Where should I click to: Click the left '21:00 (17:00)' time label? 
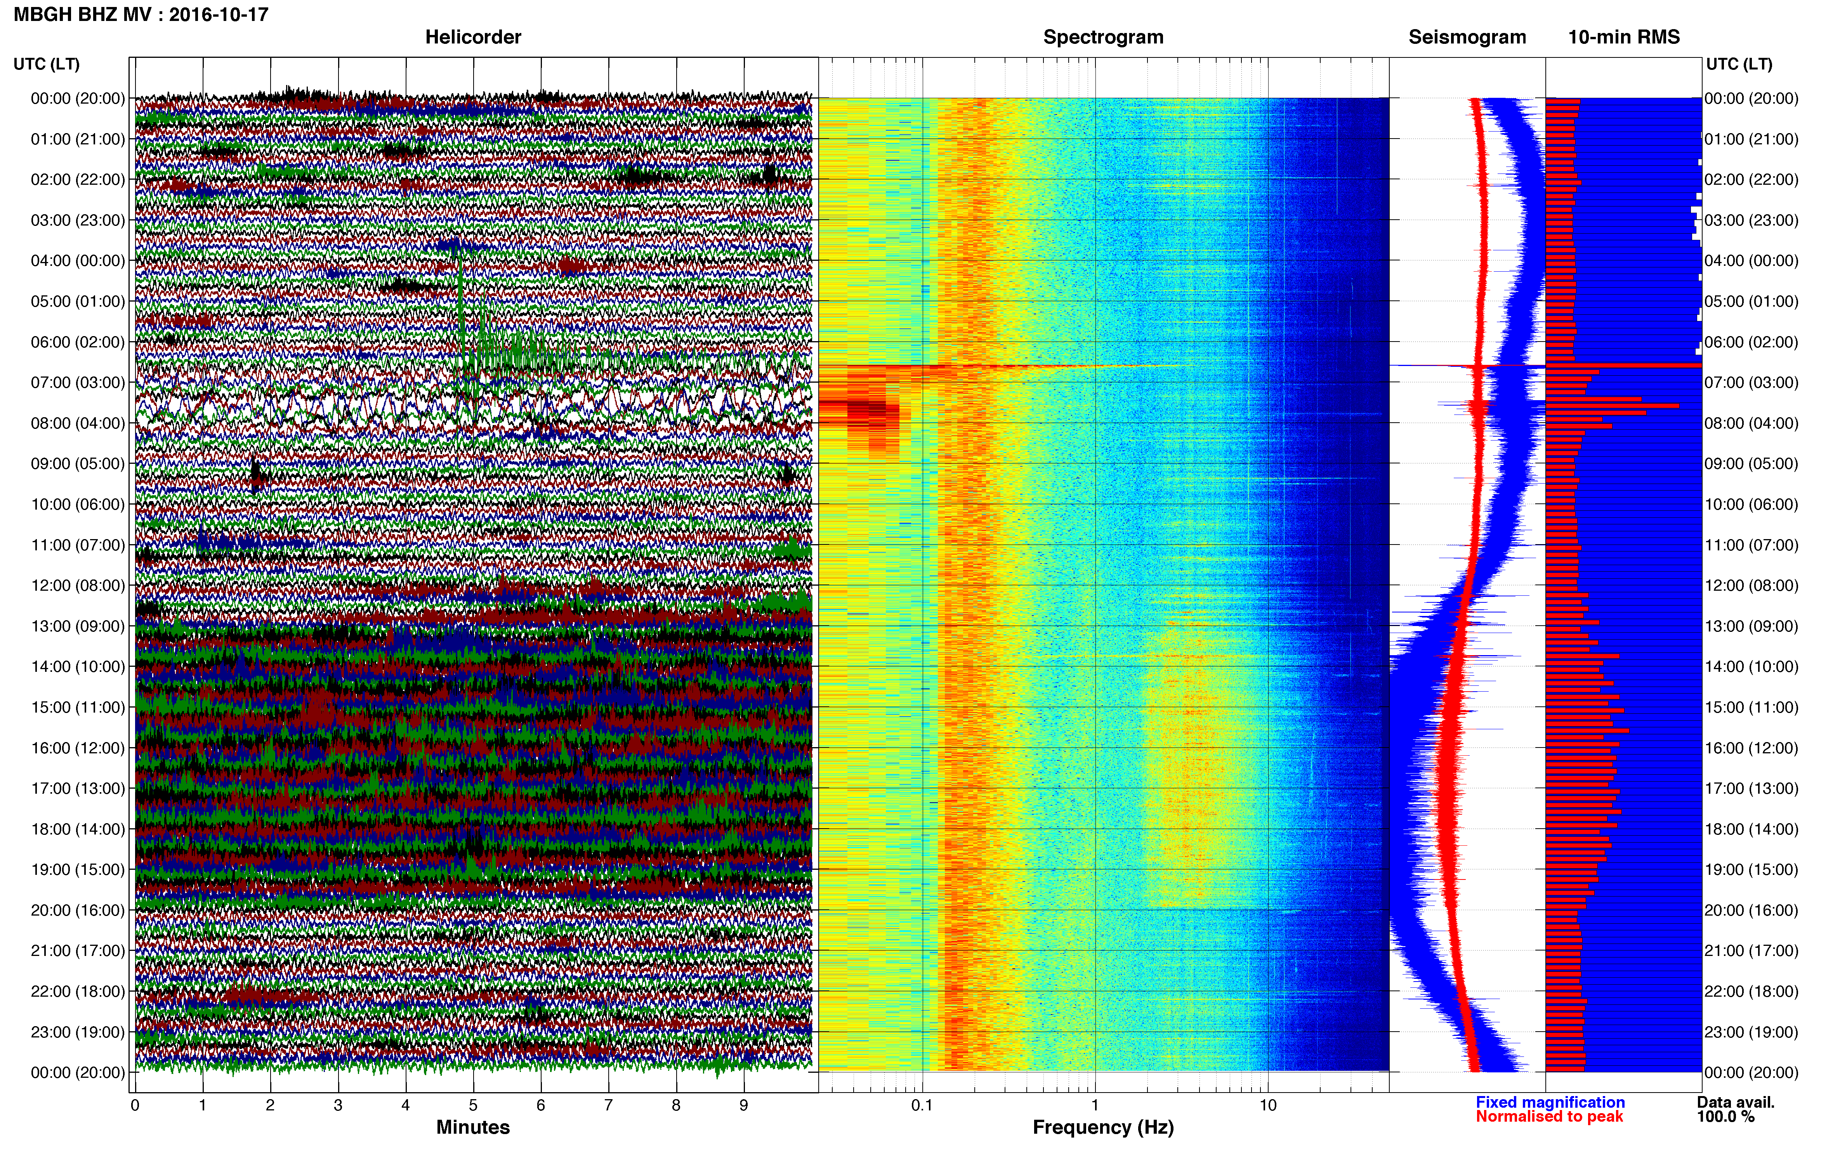78,951
